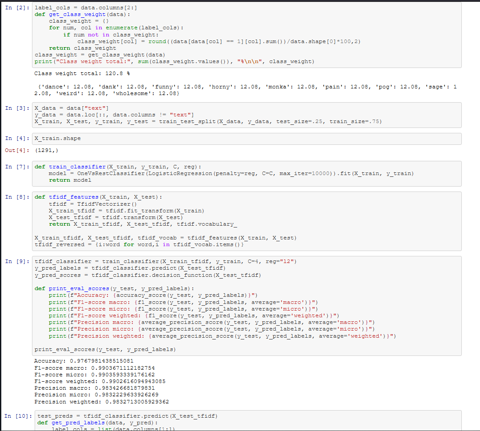Click the Accuracy score output line
Image resolution: width=480 pixels, height=431 pixels.
pyautogui.click(x=83, y=361)
